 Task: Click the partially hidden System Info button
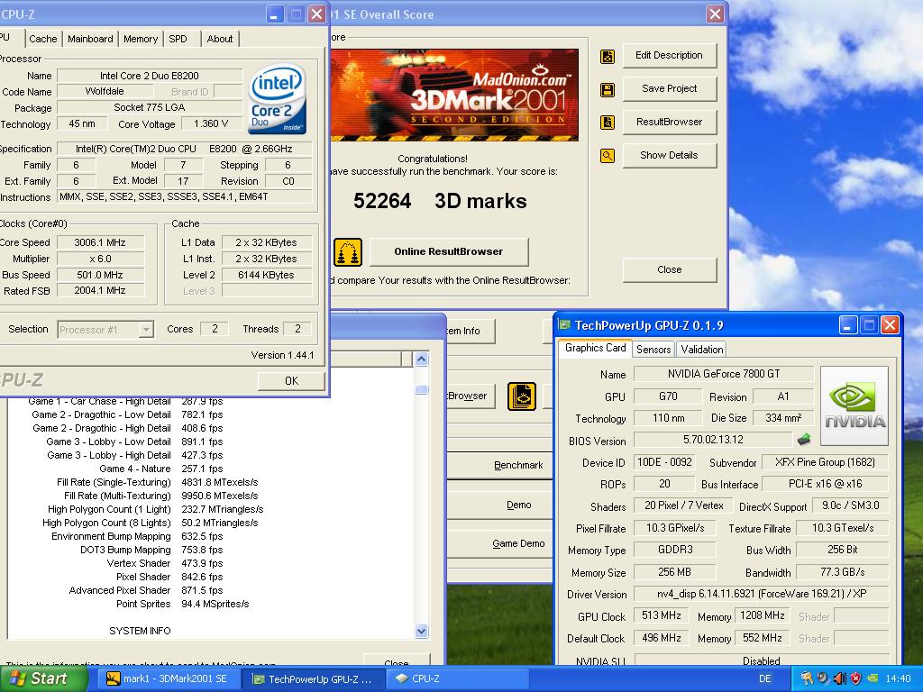[x=471, y=331]
